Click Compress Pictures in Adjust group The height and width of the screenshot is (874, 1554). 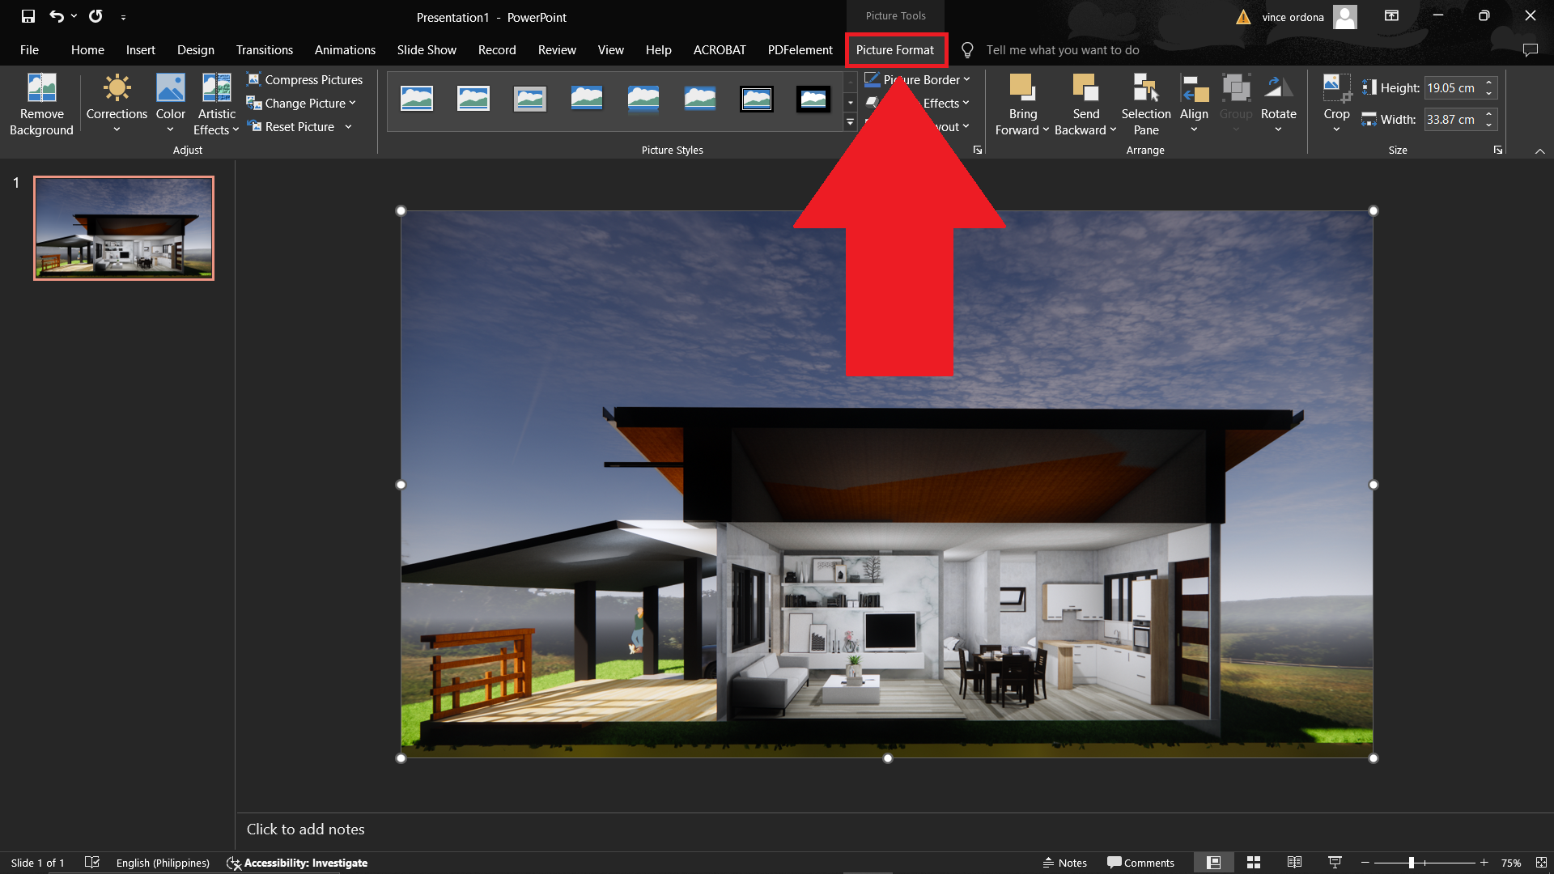click(304, 79)
